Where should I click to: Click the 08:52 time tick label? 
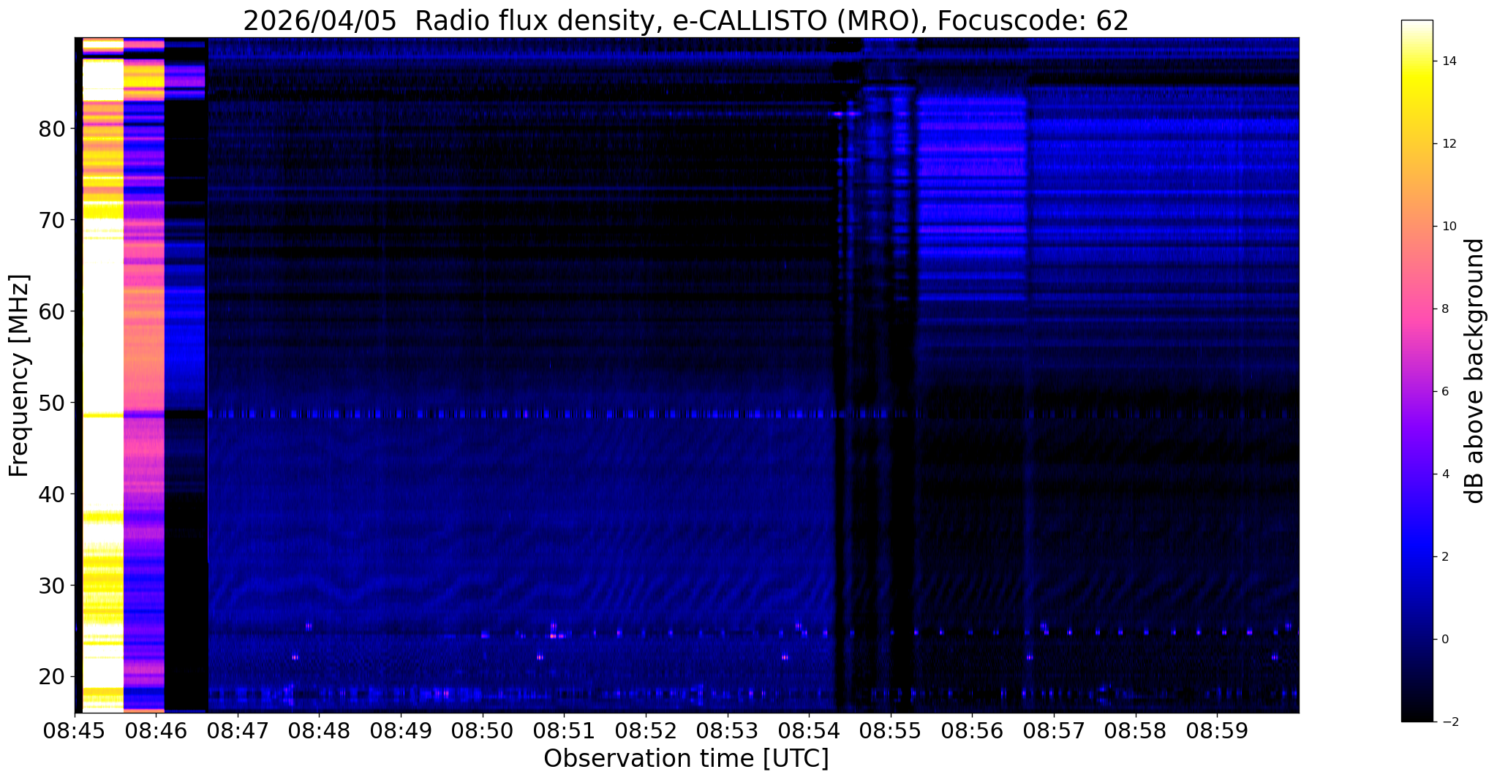646,731
